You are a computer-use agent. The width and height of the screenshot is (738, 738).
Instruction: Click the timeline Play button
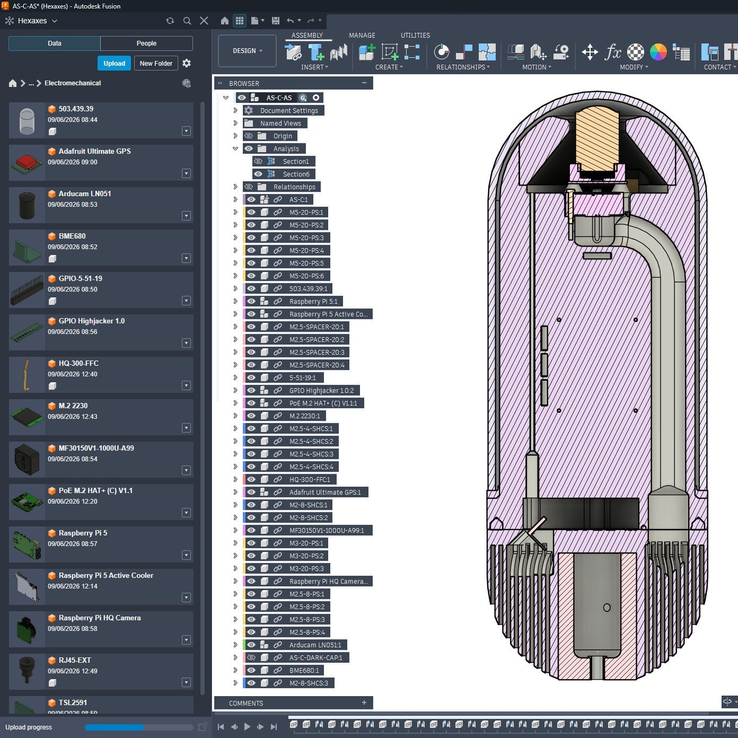pos(247,727)
